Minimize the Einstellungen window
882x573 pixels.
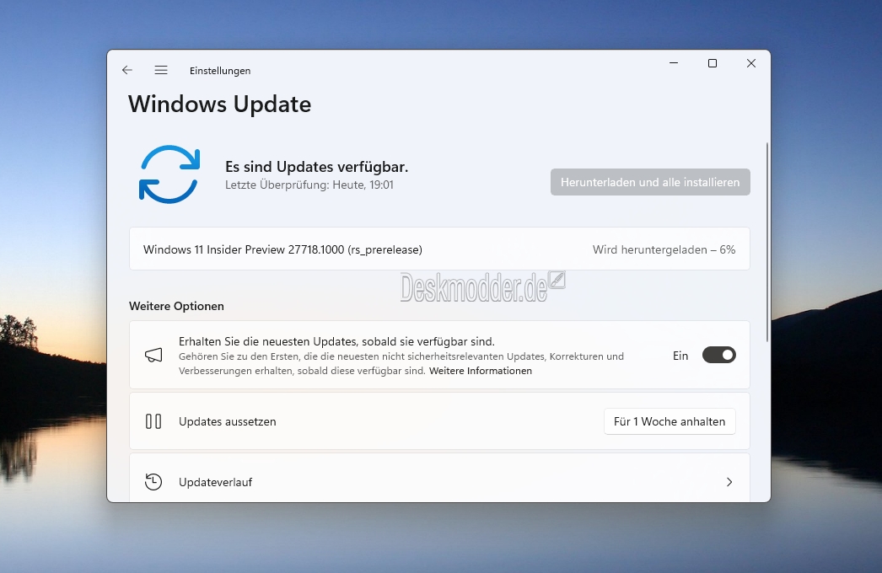[674, 63]
